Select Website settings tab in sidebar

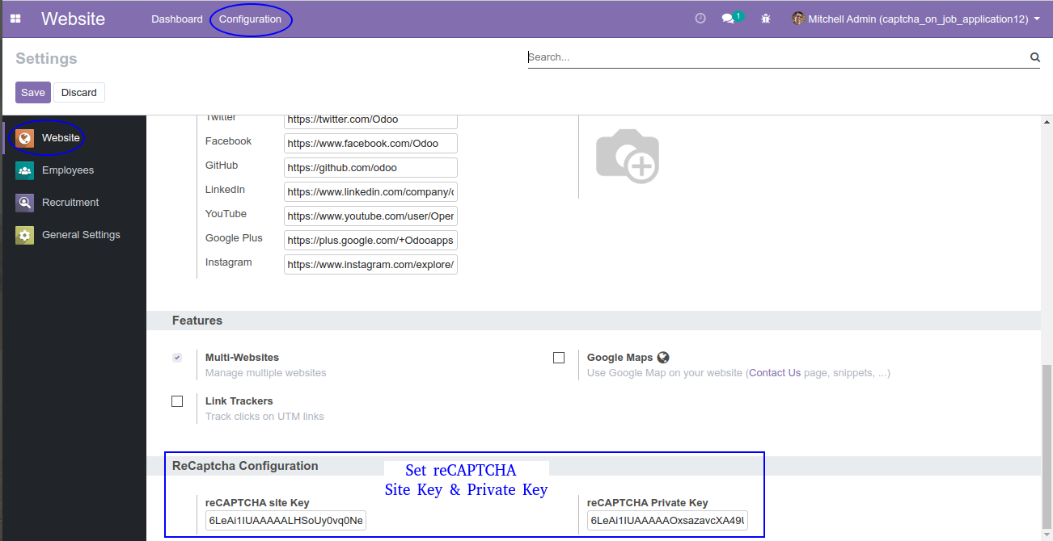click(x=74, y=138)
